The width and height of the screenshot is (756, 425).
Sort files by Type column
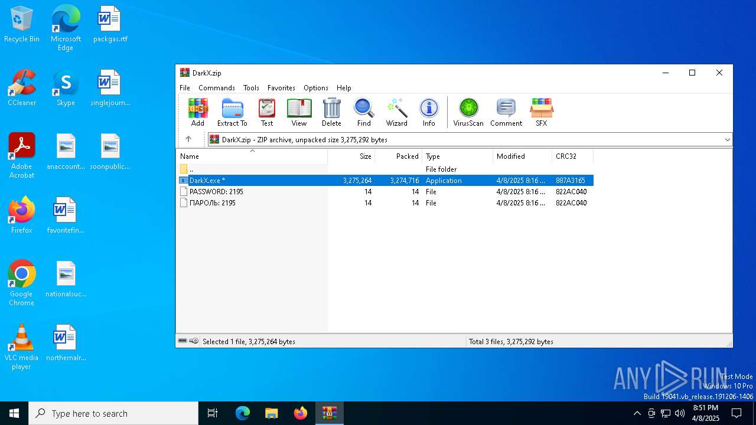(458, 156)
